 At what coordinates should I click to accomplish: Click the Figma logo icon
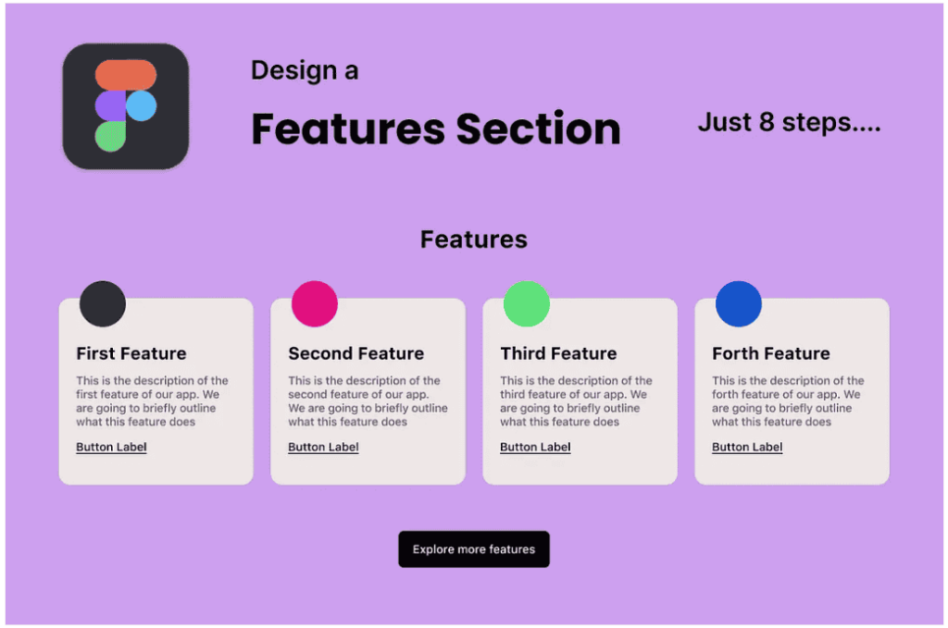pyautogui.click(x=126, y=106)
